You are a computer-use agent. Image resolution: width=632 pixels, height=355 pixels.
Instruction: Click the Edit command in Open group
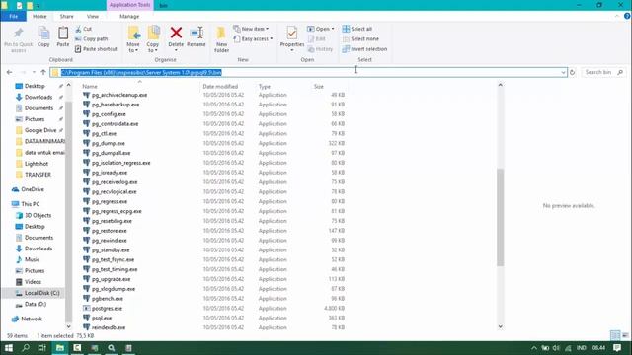(x=316, y=39)
